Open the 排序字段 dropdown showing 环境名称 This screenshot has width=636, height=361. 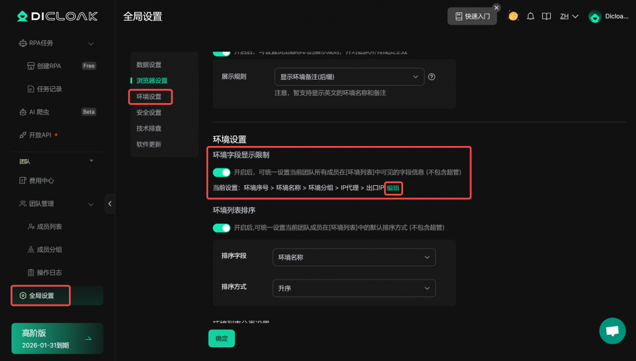(354, 257)
